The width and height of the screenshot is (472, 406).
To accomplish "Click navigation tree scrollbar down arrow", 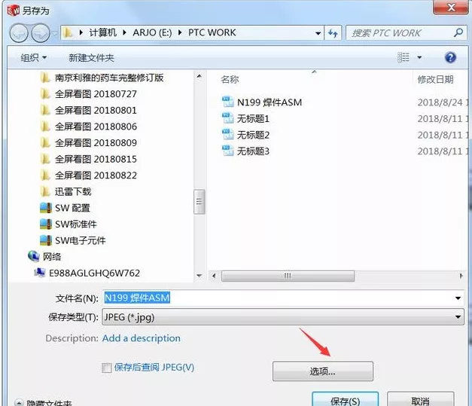I will pyautogui.click(x=199, y=275).
